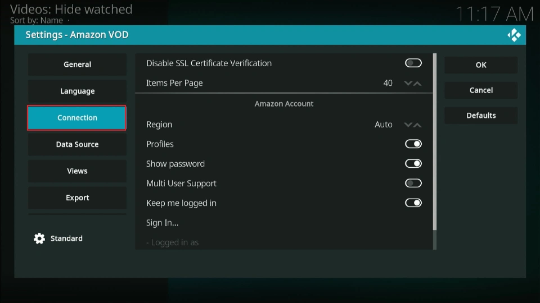Enable Disable SSL Certificate Verification toggle
Image resolution: width=540 pixels, height=303 pixels.
pos(413,63)
